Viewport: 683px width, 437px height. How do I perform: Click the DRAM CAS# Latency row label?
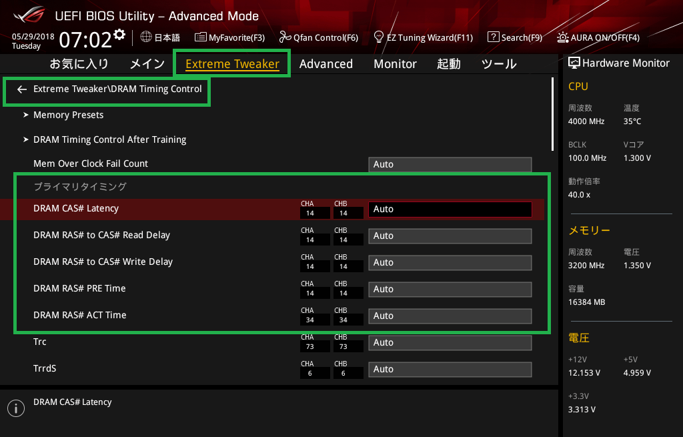point(76,208)
